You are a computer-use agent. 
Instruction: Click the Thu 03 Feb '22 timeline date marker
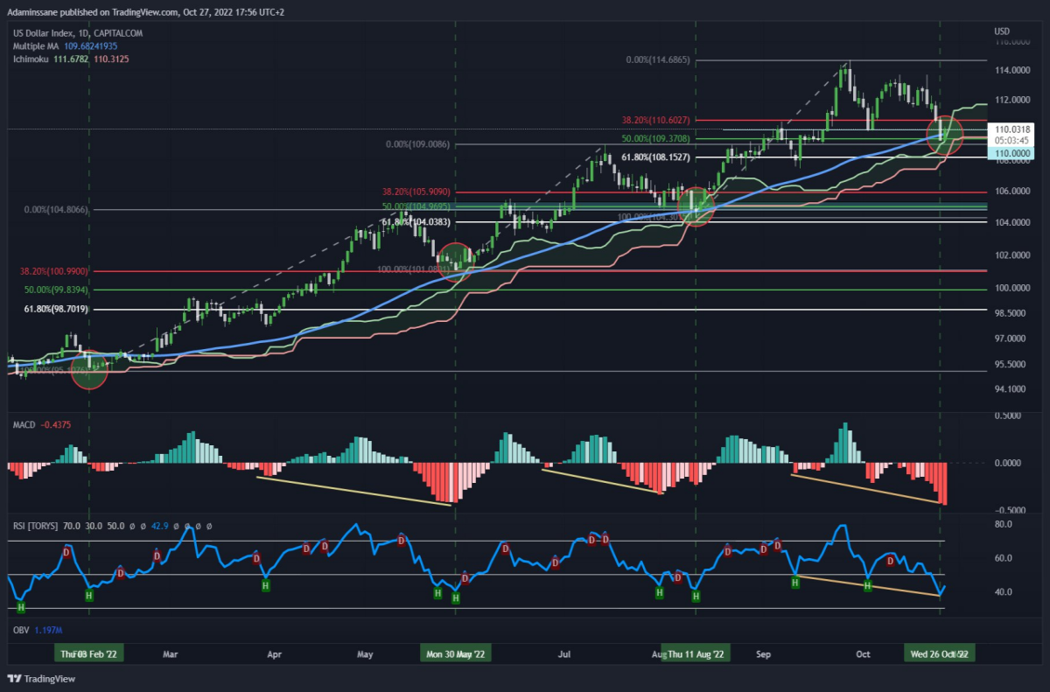[x=88, y=654]
